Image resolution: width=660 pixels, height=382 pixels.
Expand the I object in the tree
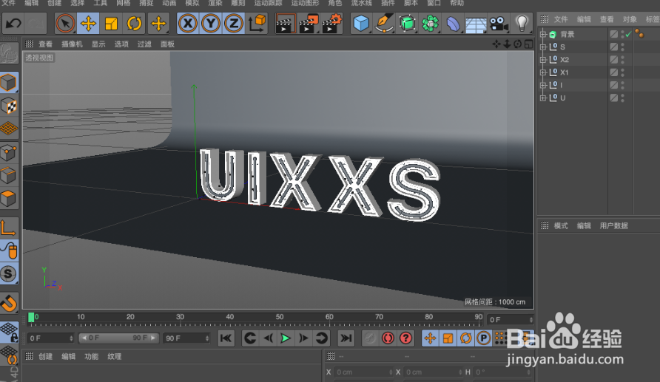[x=543, y=85]
